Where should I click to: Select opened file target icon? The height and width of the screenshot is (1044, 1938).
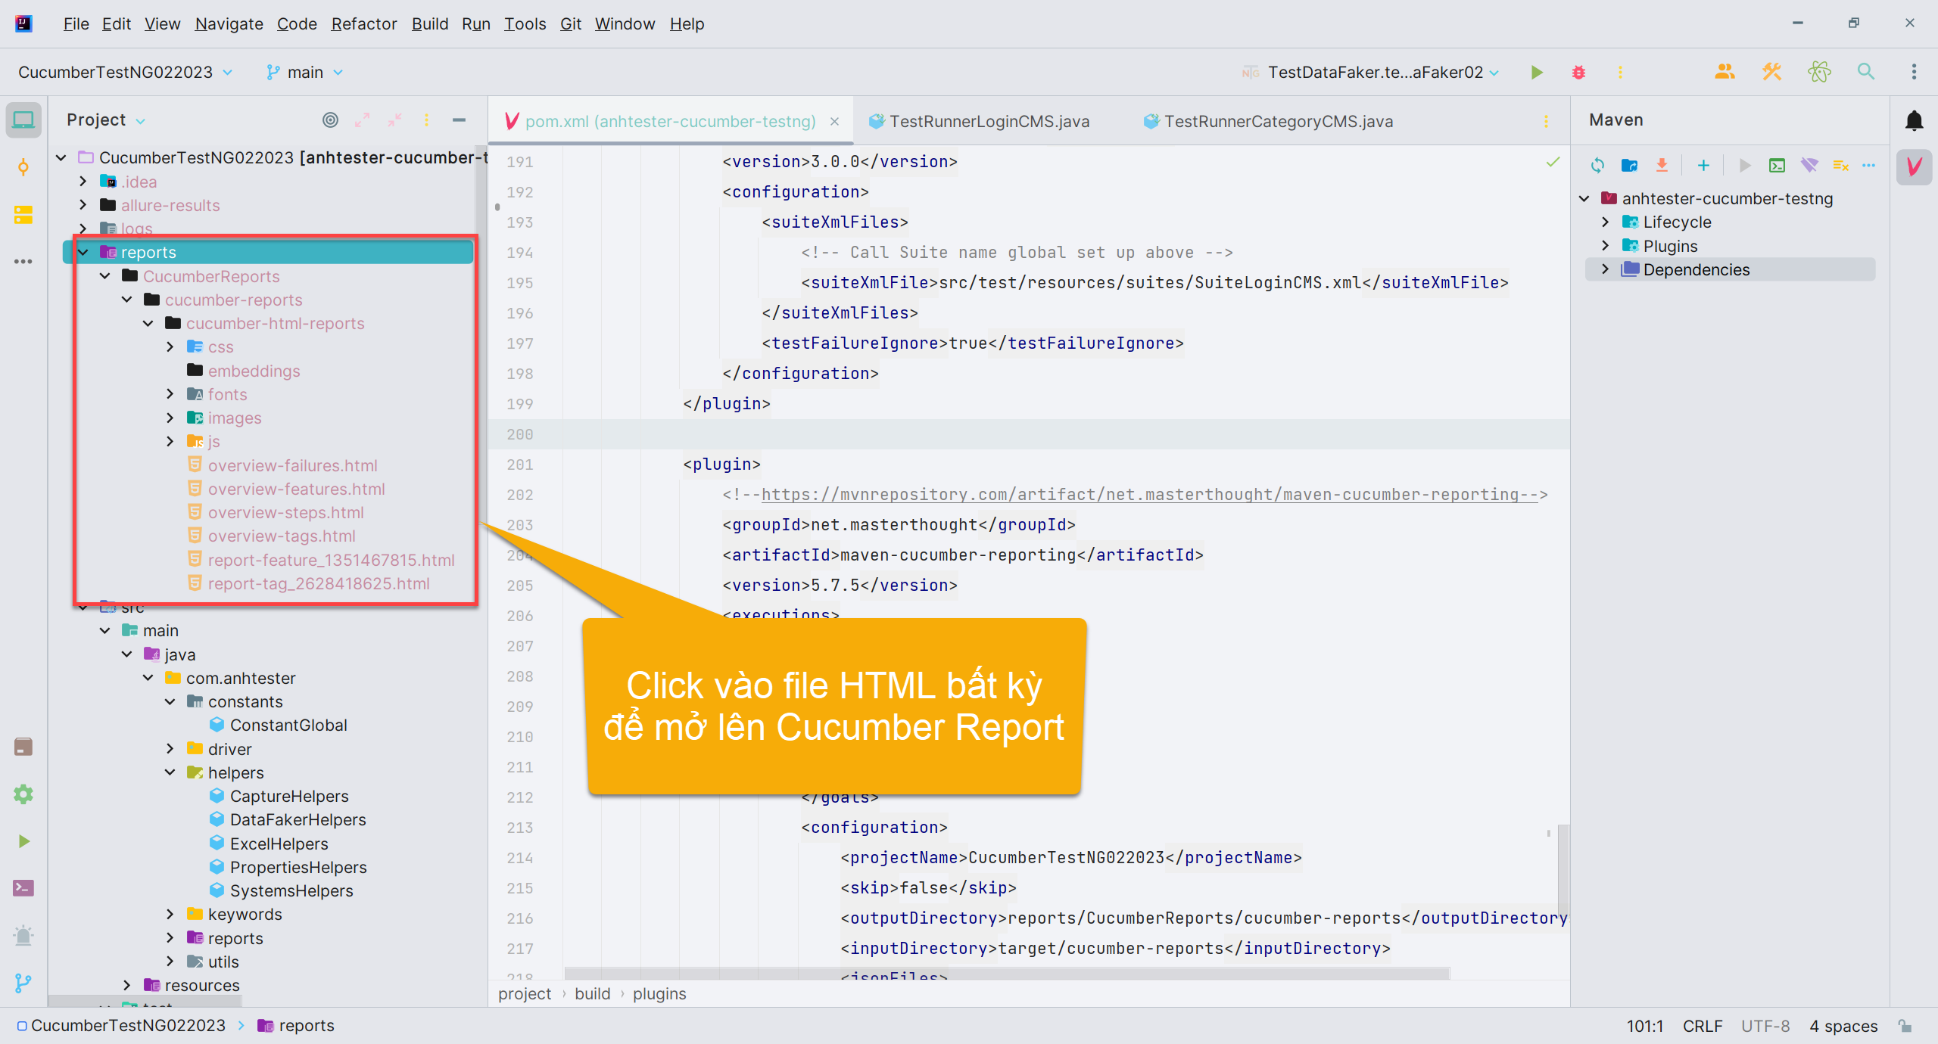pyautogui.click(x=330, y=120)
